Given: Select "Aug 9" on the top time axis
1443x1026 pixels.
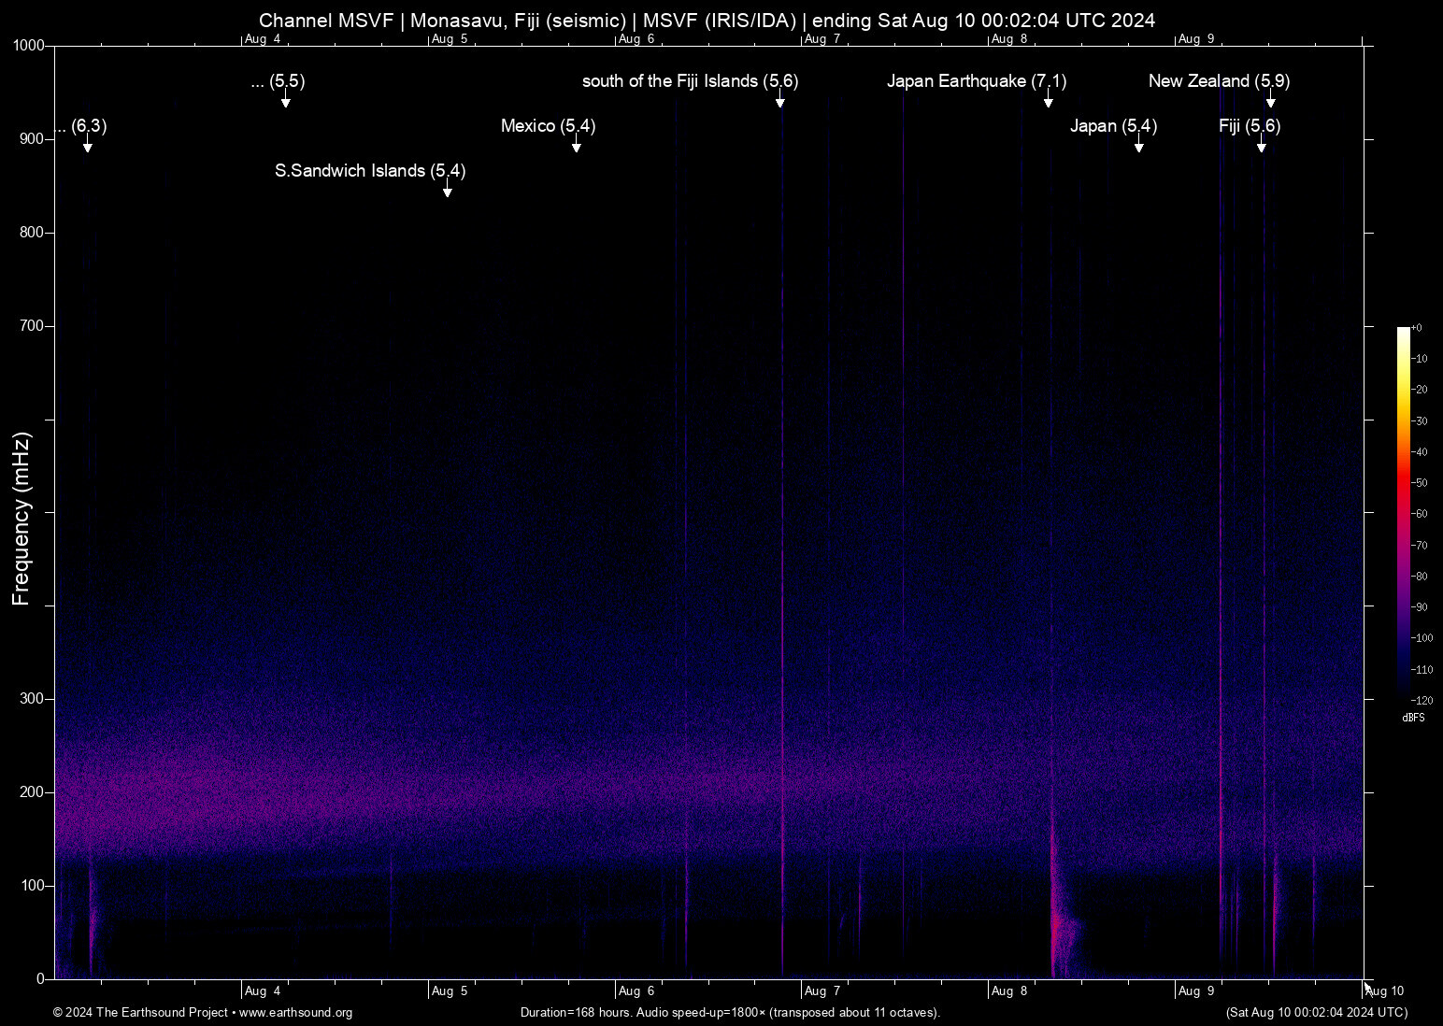Looking at the screenshot, I should pyautogui.click(x=1196, y=39).
